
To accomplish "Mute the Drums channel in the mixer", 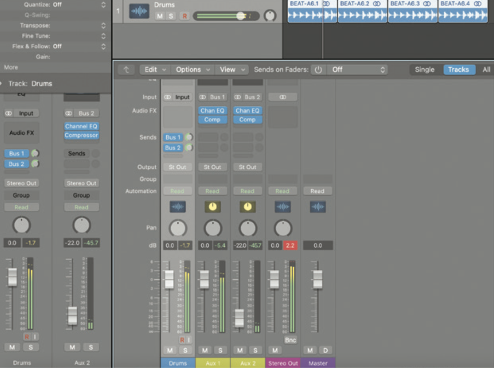I will 169,350.
